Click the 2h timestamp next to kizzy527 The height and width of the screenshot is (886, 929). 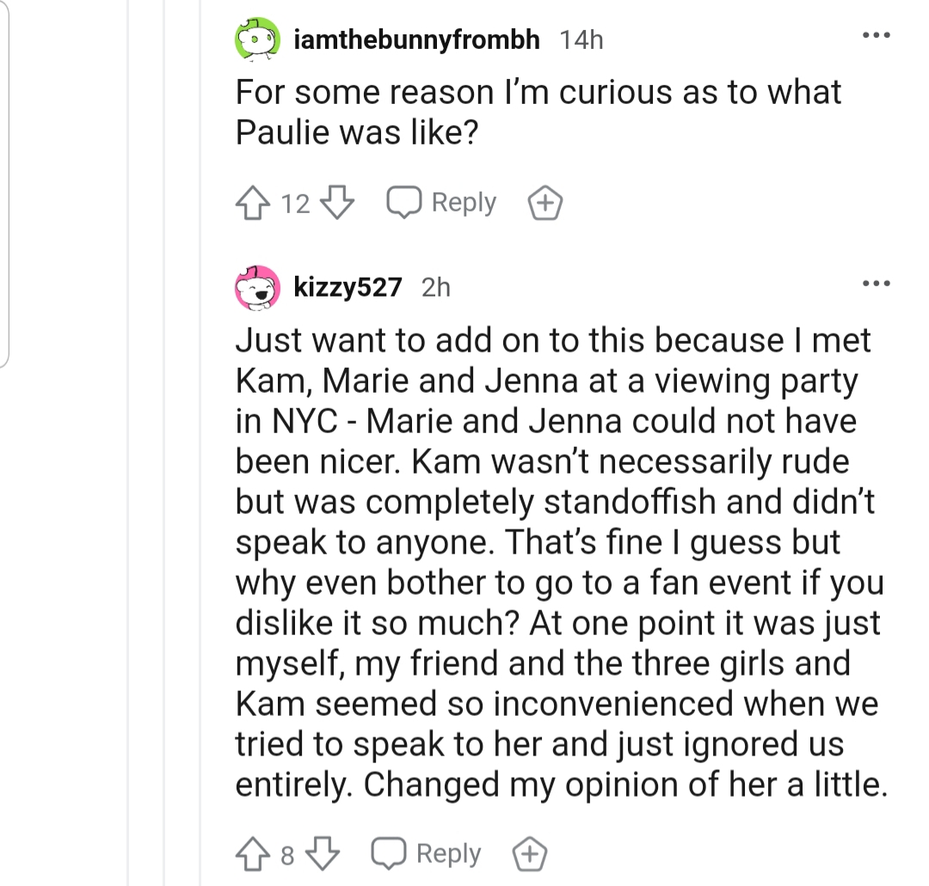[436, 288]
